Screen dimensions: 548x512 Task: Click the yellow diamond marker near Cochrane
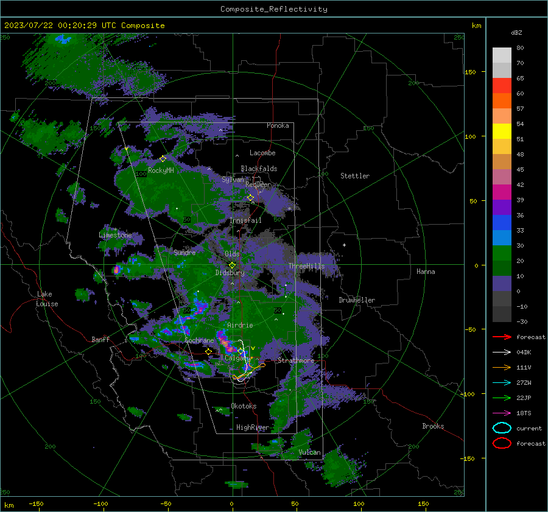209,352
